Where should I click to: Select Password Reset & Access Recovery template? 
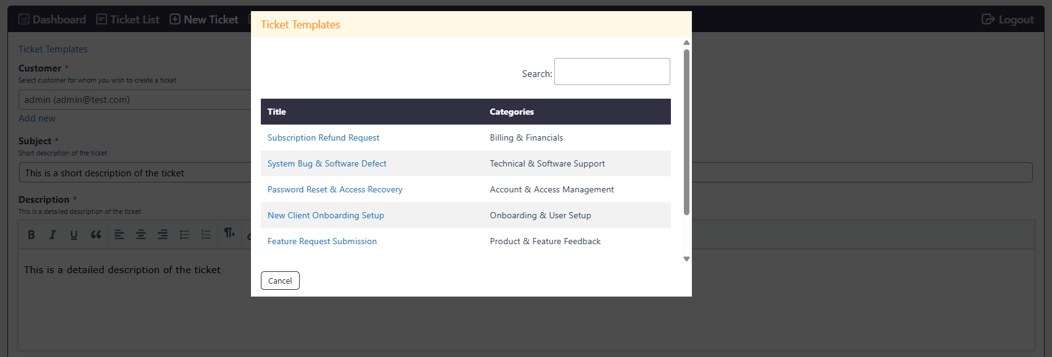click(x=335, y=189)
